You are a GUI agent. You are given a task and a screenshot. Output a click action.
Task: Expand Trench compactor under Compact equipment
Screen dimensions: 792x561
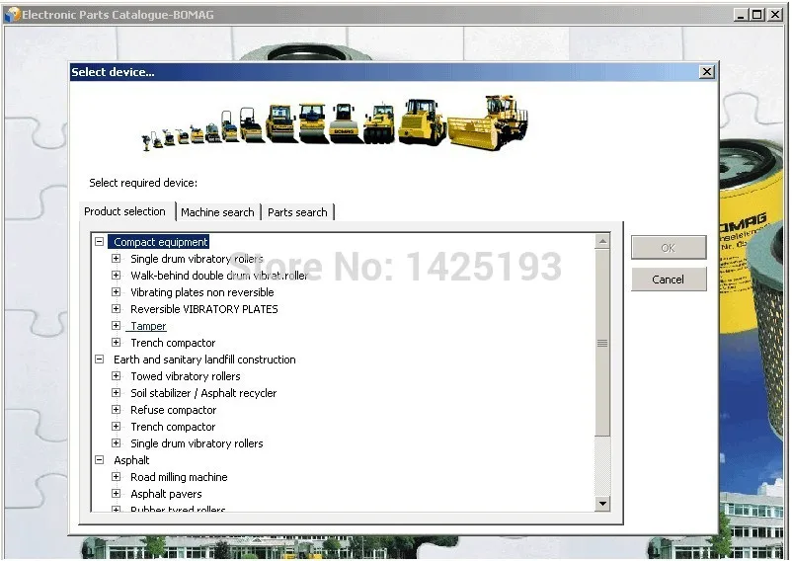[x=117, y=343]
